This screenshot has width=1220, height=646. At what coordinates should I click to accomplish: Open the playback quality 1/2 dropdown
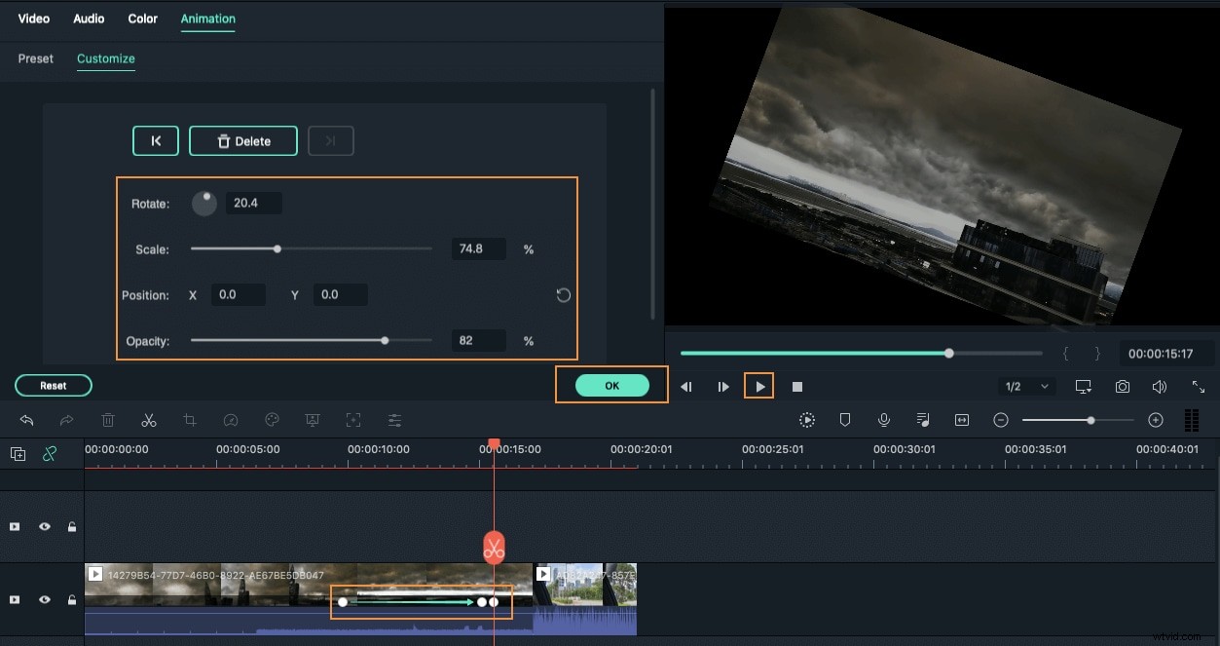click(x=1025, y=386)
